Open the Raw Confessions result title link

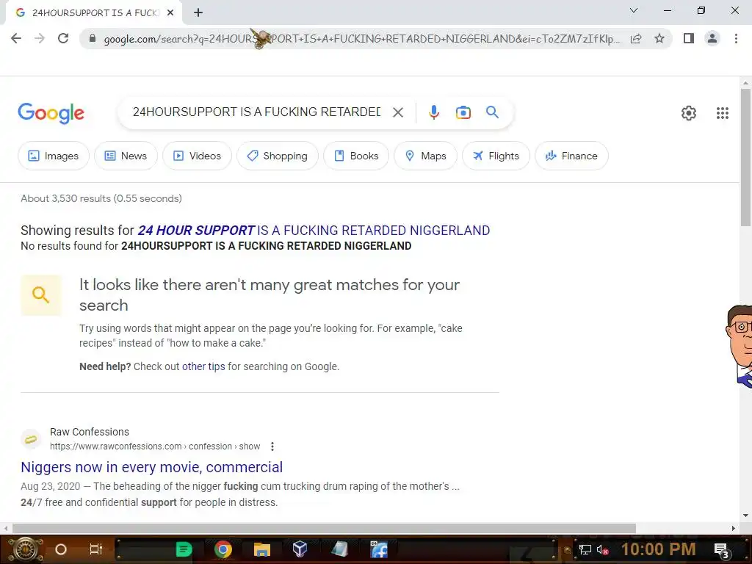coord(151,467)
